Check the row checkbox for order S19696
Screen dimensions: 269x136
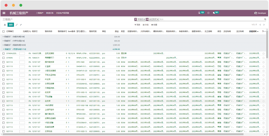click(x=4, y=58)
